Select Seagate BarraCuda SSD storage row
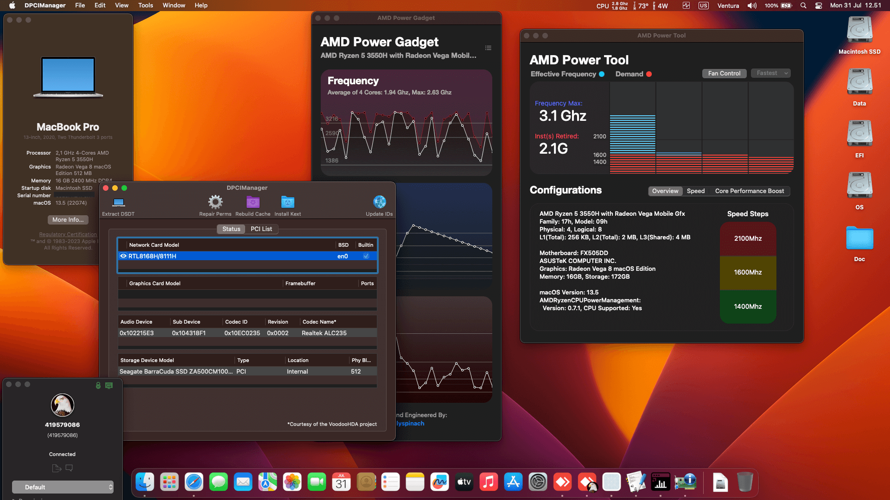 [x=248, y=371]
